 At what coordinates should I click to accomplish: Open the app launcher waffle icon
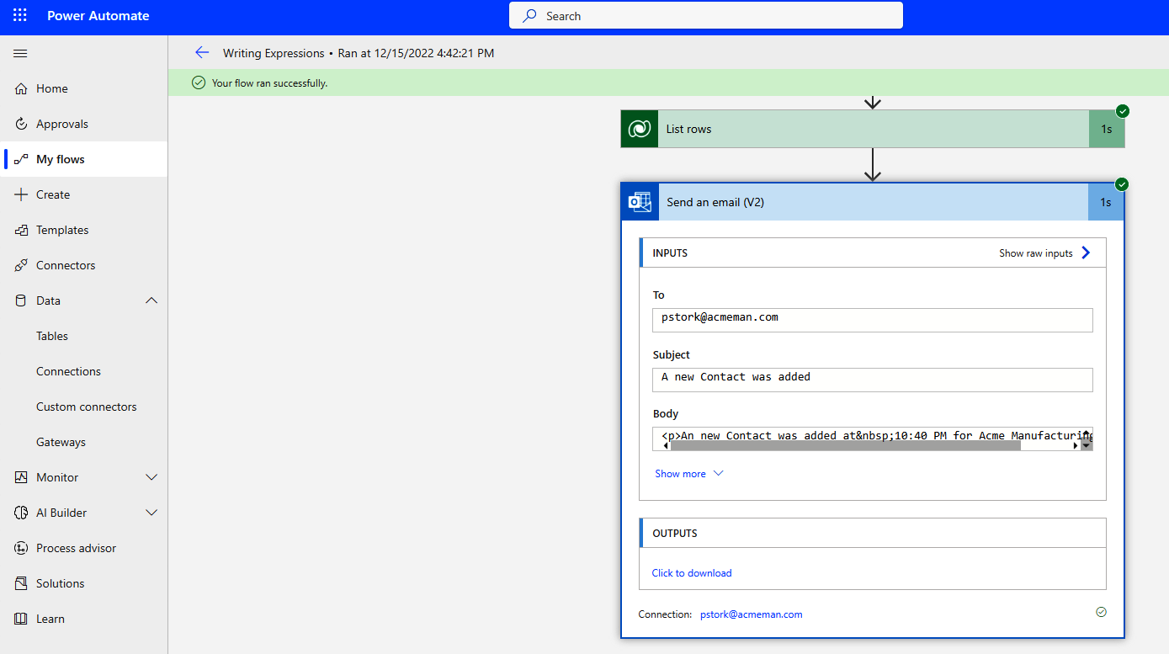tap(20, 16)
